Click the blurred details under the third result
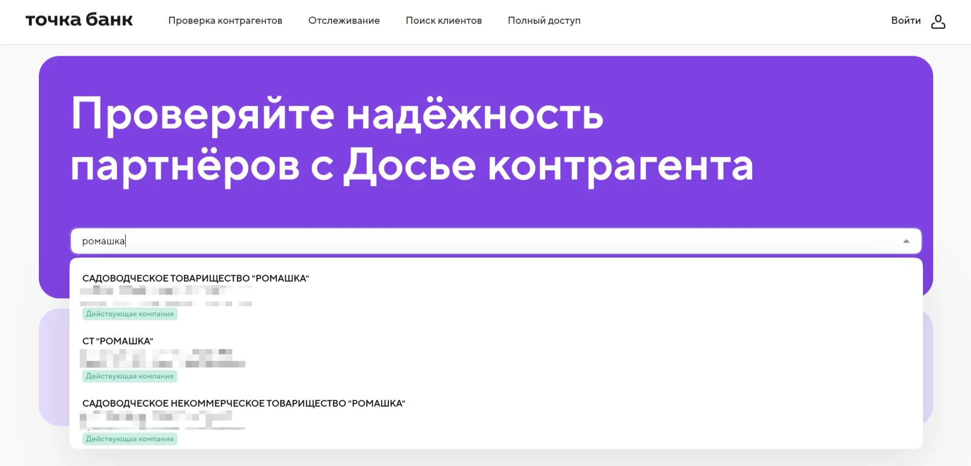Image resolution: width=971 pixels, height=466 pixels. (162, 420)
